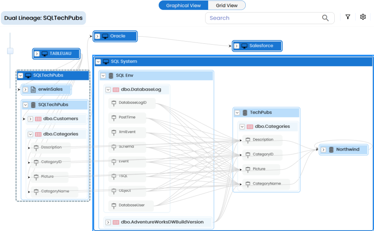Image resolution: width=374 pixels, height=231 pixels.
Task: Click the Schema column icon
Action: pyautogui.click(x=114, y=147)
